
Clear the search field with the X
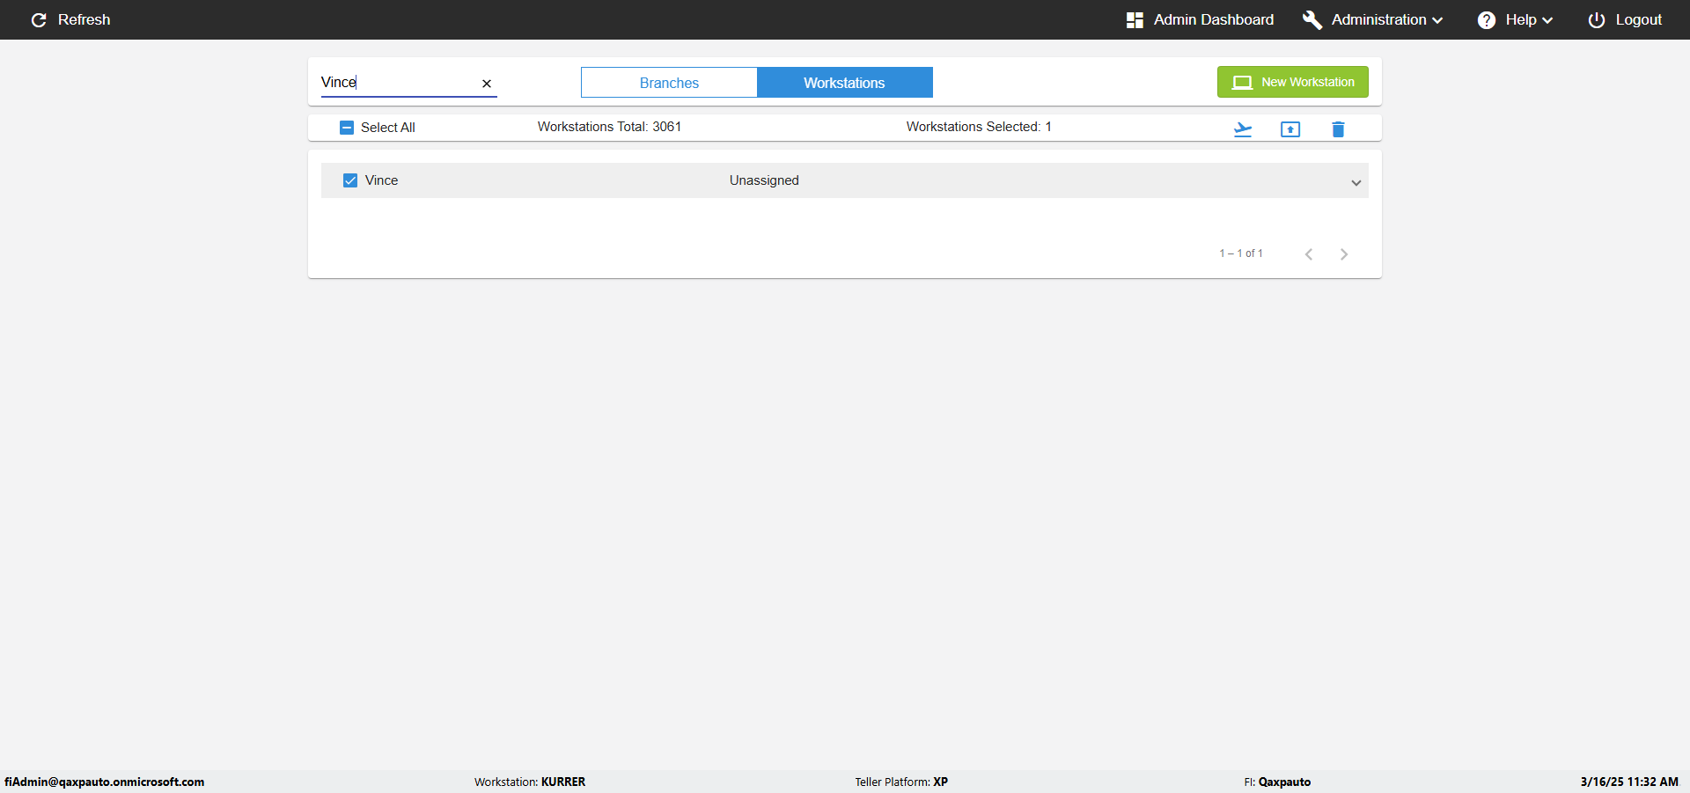[x=487, y=84]
